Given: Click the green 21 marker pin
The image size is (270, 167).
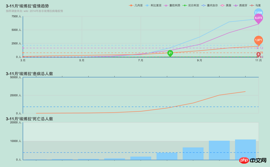Looking at the screenshot, I should (x=170, y=53).
